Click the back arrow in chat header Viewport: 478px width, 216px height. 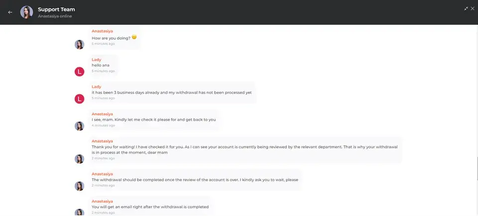10,12
